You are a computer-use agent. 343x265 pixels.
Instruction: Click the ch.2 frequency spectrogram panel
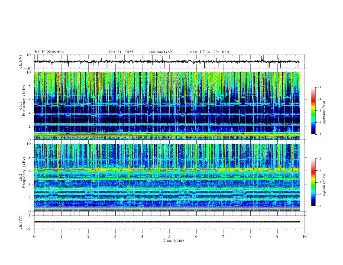pos(167,178)
